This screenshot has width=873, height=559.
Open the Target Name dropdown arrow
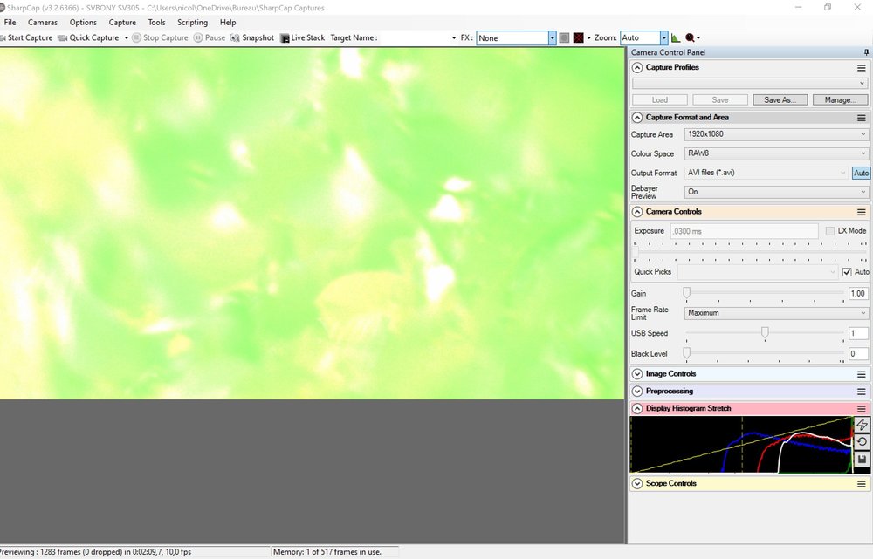(x=454, y=37)
